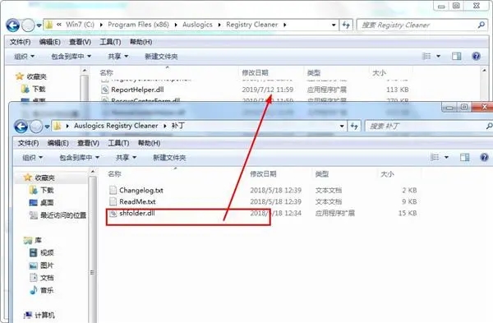Open 编辑(E) menu in 补丁 window
493x323 pixels.
[x=58, y=143]
